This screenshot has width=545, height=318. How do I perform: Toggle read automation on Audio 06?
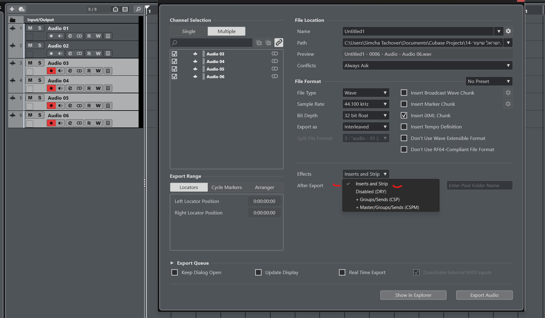pos(89,123)
